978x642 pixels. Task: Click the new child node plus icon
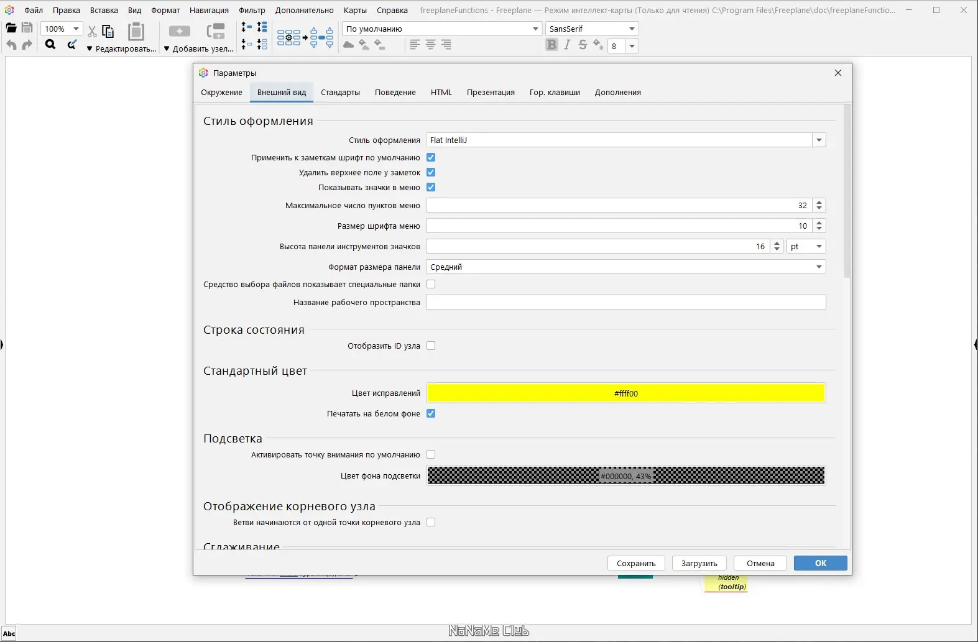pyautogui.click(x=180, y=31)
